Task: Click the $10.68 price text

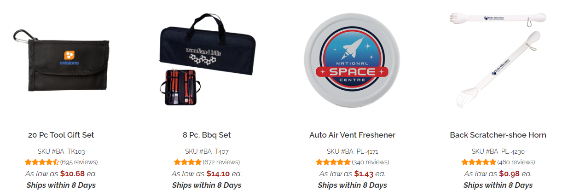Action: (x=72, y=174)
